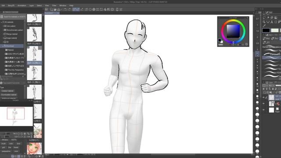Image resolution: width=281 pixels, height=158 pixels.
Task: Open the Layer menu
Action: tap(31, 6)
